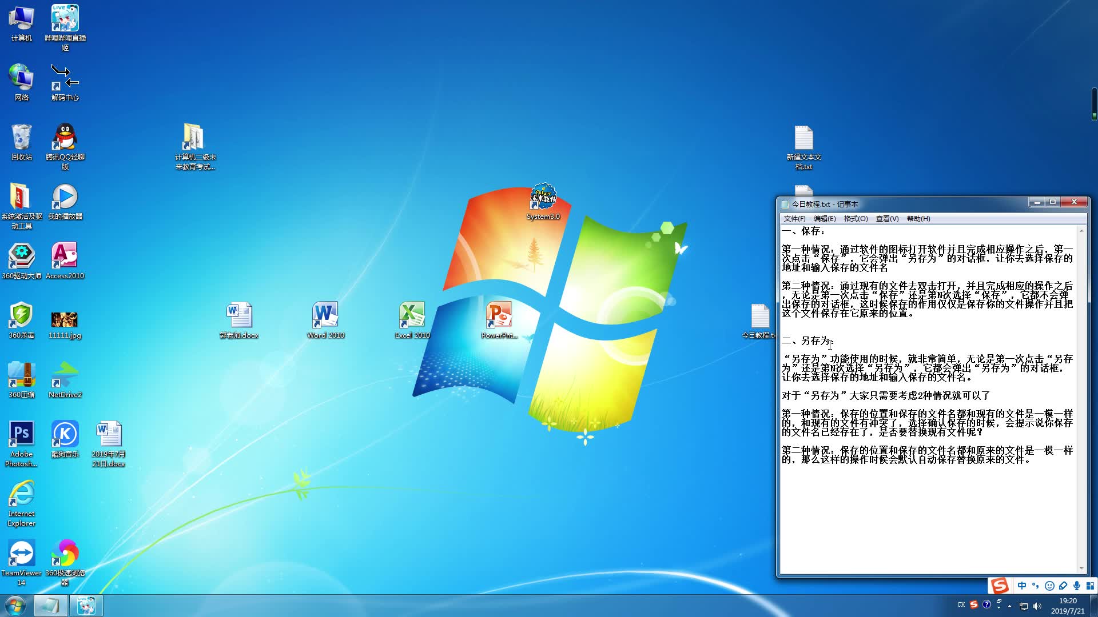Select the Word 2010 shortcut

click(326, 320)
